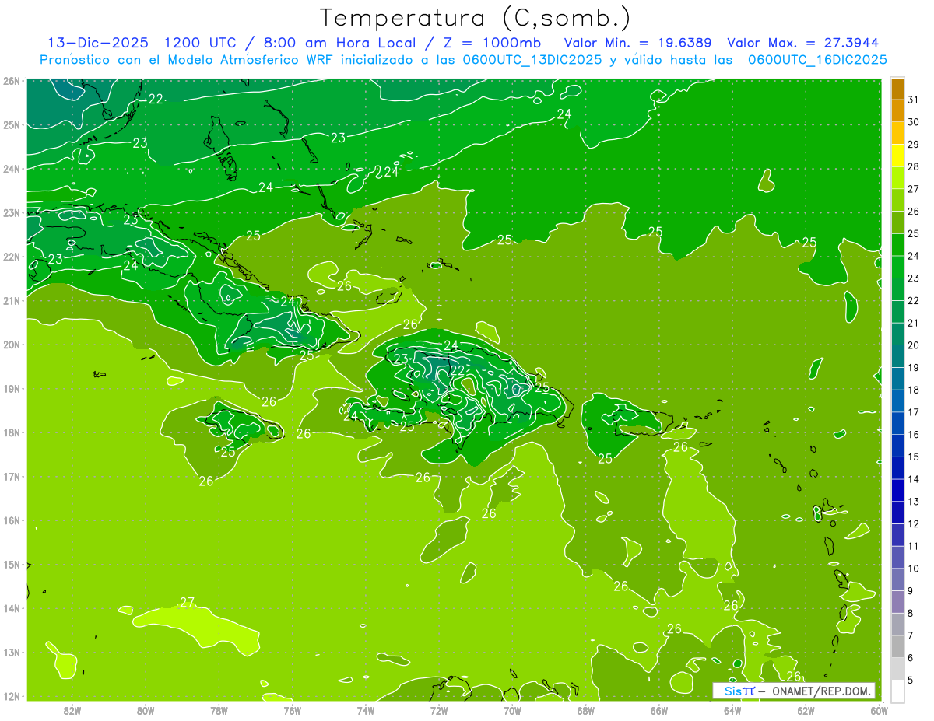Click the "25N" latitude axis label

point(12,124)
